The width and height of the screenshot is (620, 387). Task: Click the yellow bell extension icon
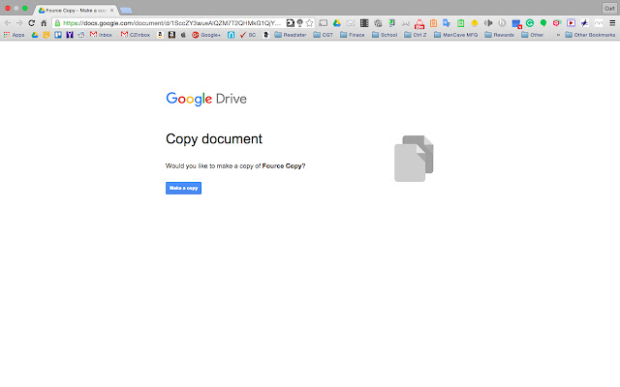[475, 23]
